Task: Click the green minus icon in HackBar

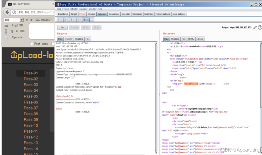Action: [27, 20]
